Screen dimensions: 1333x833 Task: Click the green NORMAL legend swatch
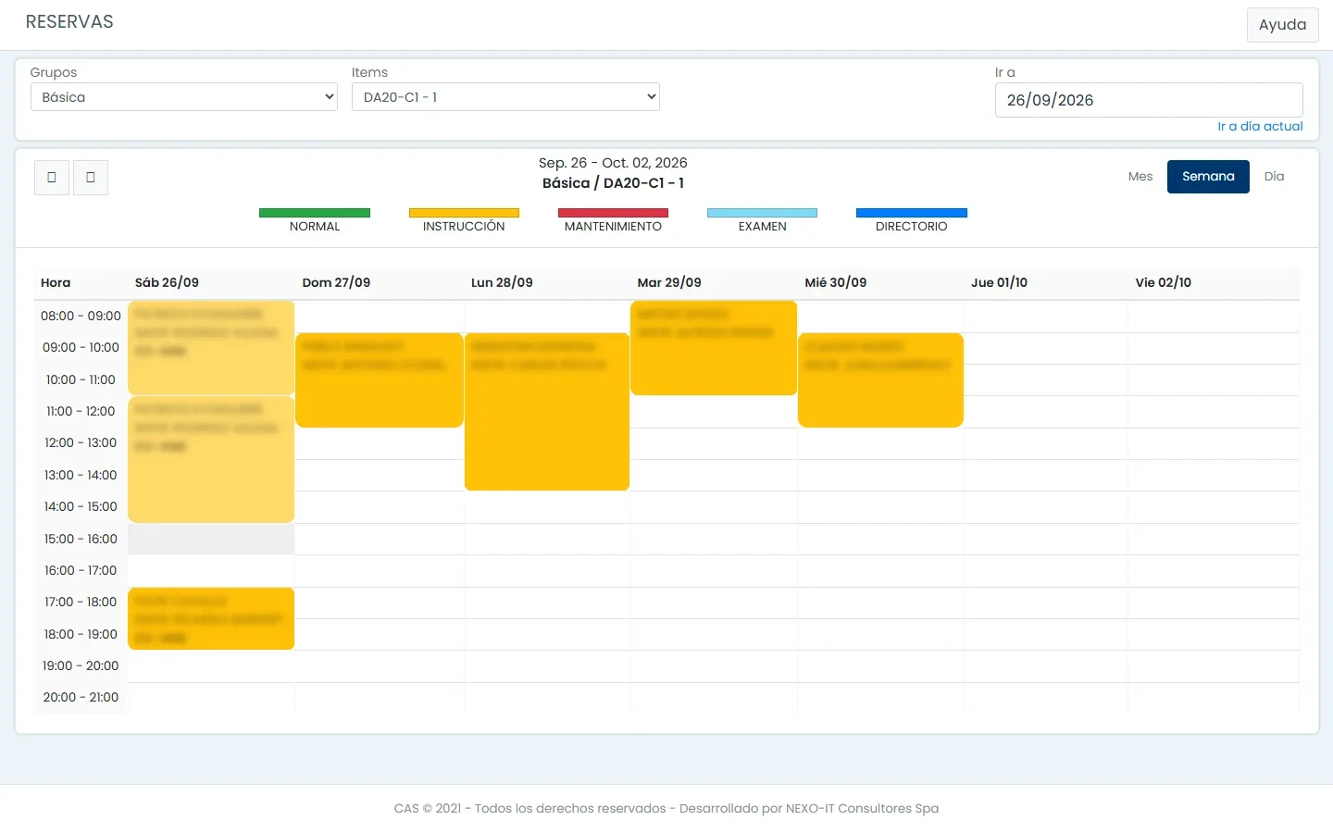pos(315,213)
